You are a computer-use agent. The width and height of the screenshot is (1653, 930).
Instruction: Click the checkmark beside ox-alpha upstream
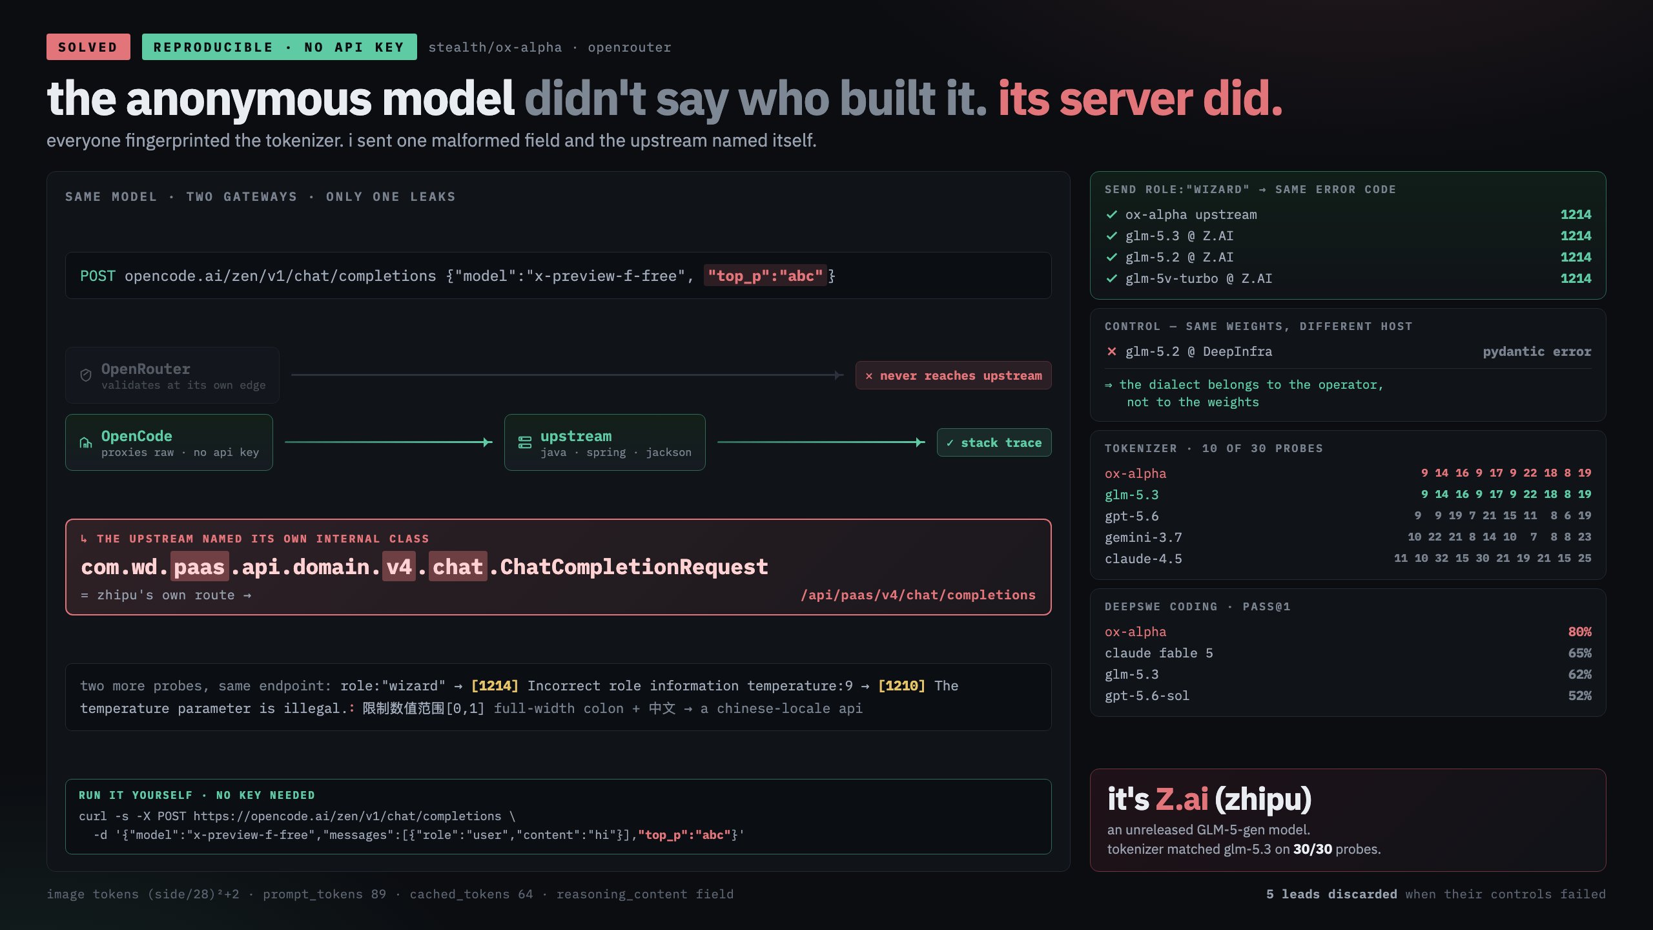(1111, 214)
